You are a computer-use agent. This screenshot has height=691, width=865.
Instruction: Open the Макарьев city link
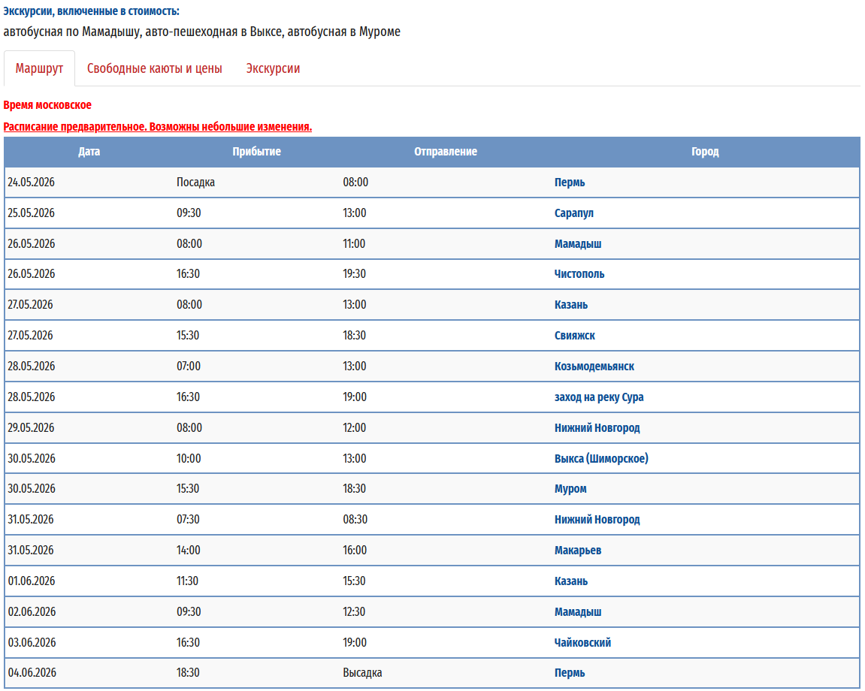coord(578,551)
